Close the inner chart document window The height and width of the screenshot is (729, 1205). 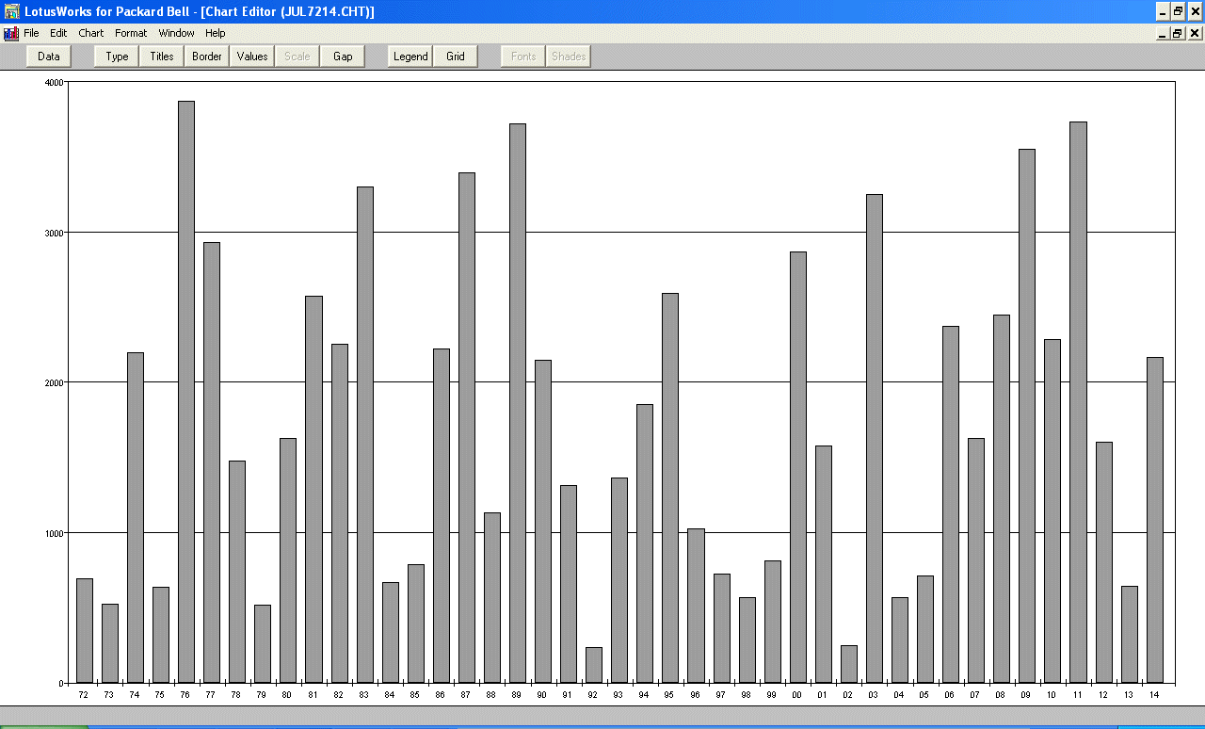pos(1195,33)
